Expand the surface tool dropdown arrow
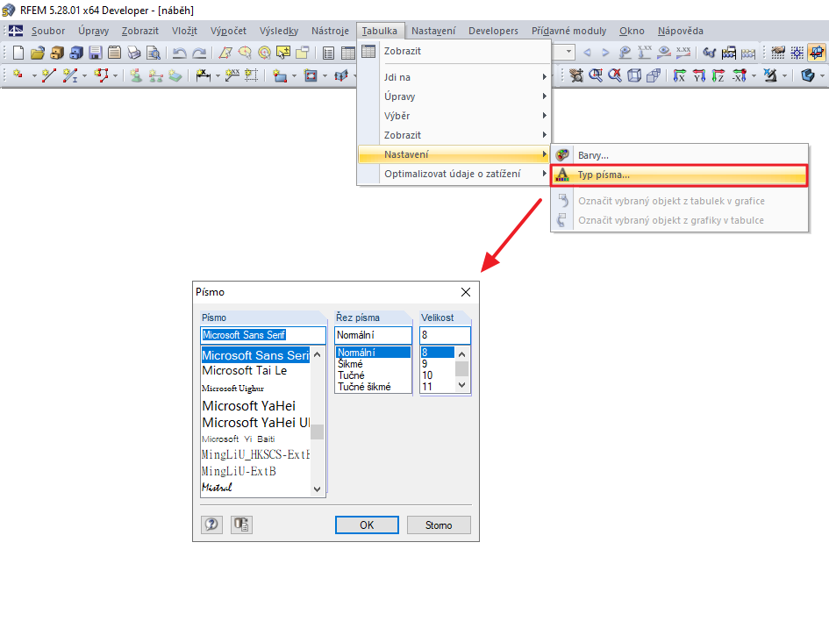This screenshot has width=829, height=621. point(295,75)
